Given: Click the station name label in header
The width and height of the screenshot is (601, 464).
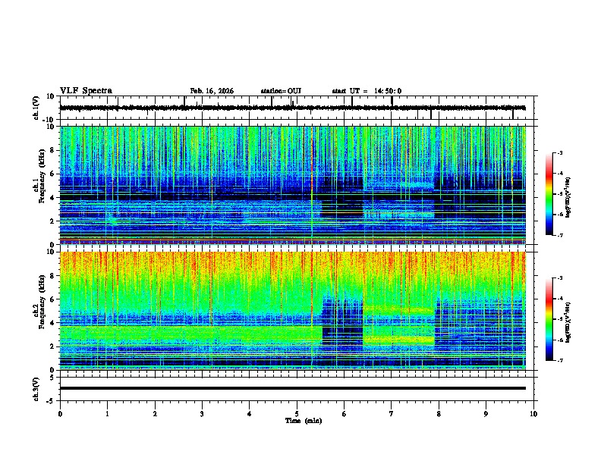Looking at the screenshot, I should pyautogui.click(x=281, y=91).
